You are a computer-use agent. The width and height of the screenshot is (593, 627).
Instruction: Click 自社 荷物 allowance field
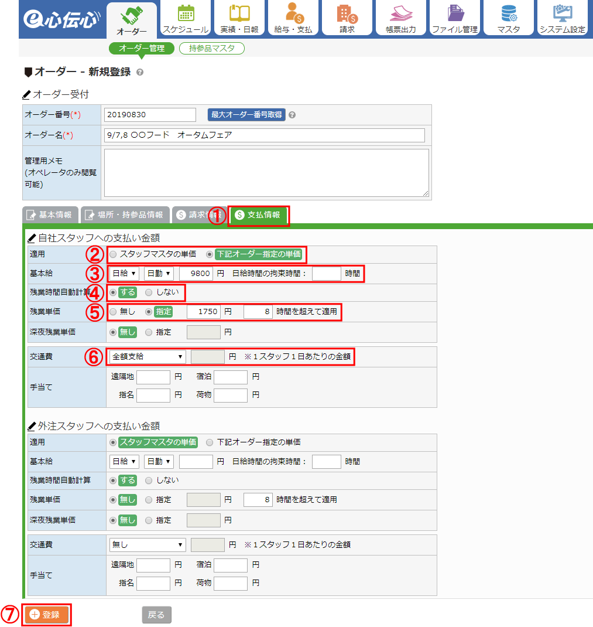point(231,395)
